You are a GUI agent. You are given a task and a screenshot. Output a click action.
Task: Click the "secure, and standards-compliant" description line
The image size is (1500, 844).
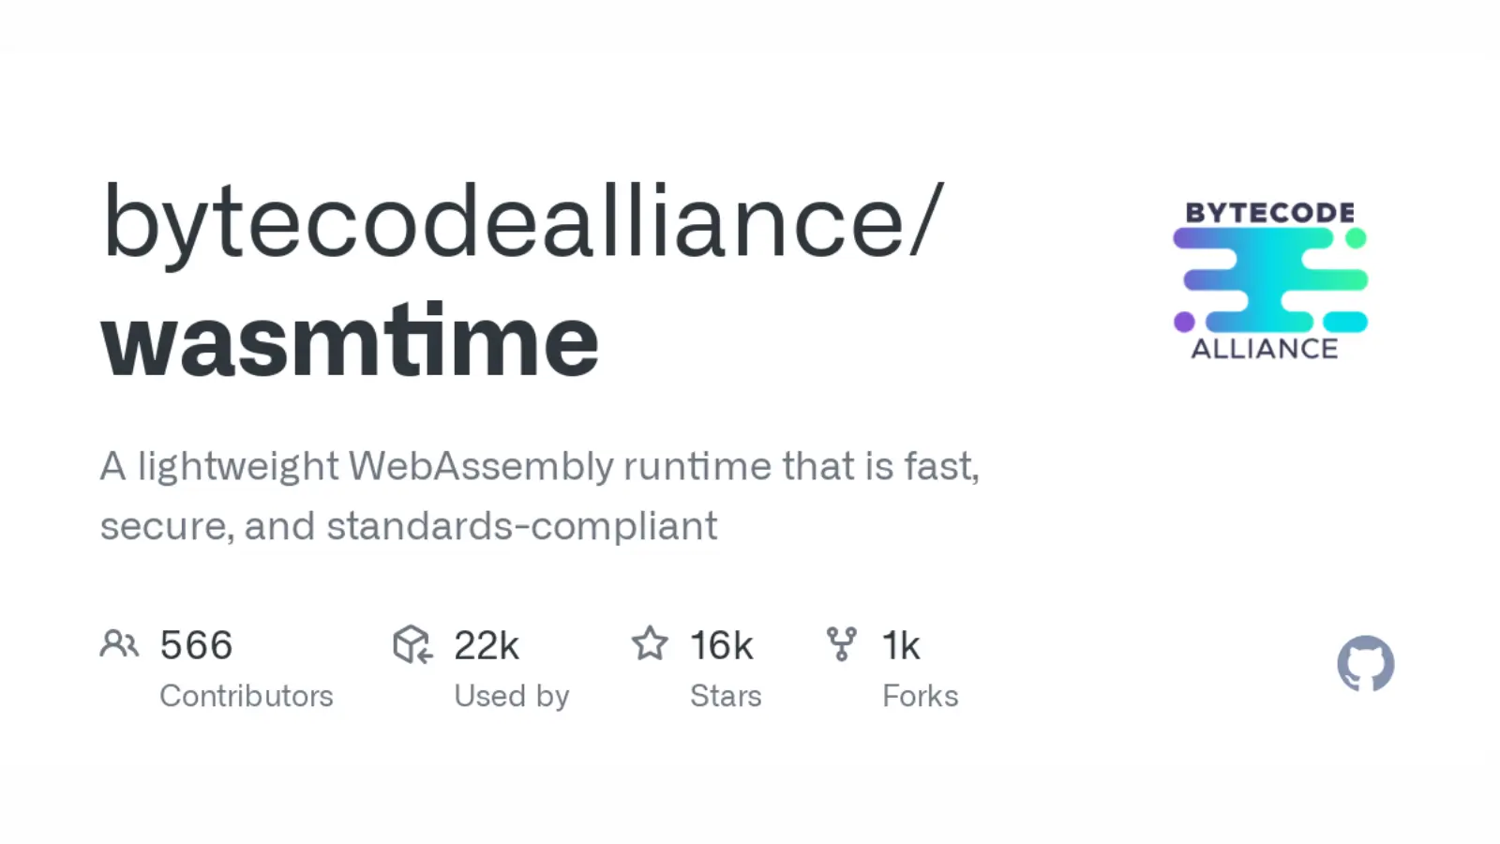(x=409, y=526)
